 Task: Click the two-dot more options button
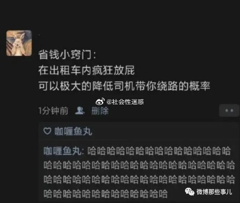click(x=229, y=111)
